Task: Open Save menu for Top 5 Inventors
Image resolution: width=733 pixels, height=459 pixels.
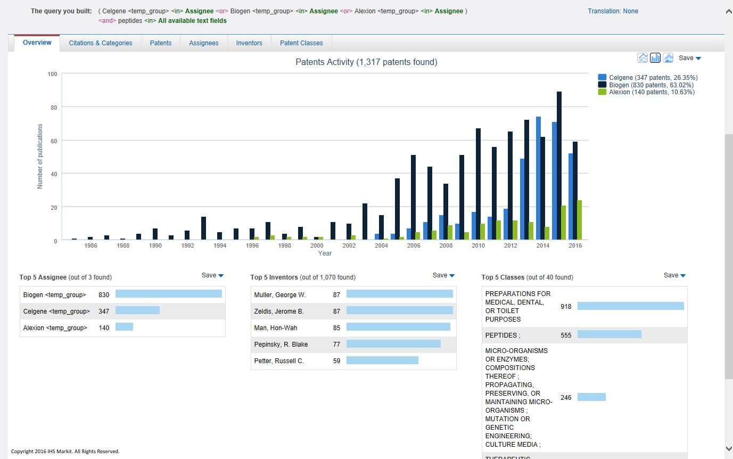Action: point(443,275)
